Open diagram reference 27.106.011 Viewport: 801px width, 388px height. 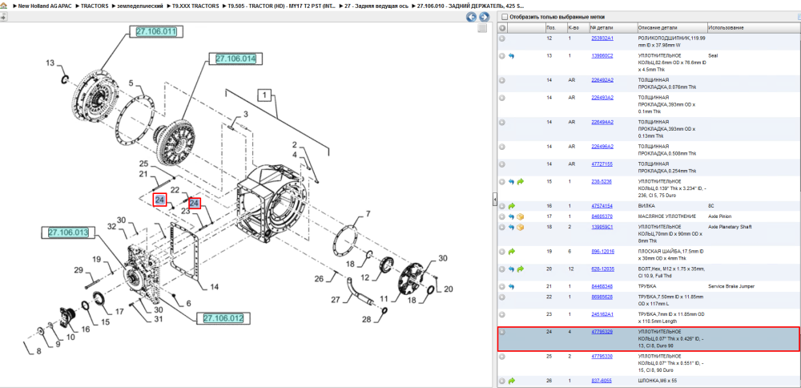click(156, 32)
